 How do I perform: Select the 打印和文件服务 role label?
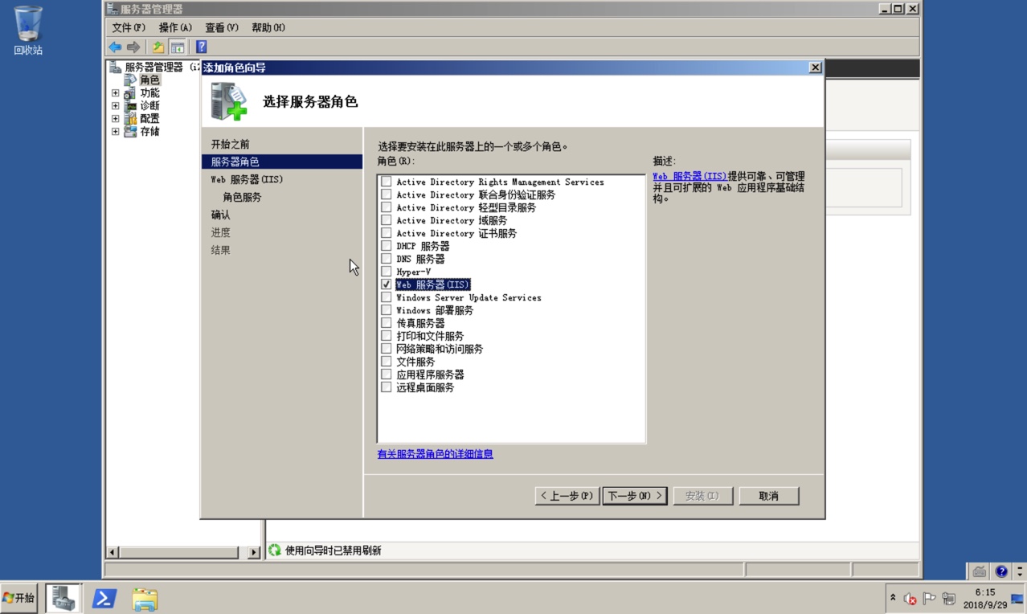[430, 336]
